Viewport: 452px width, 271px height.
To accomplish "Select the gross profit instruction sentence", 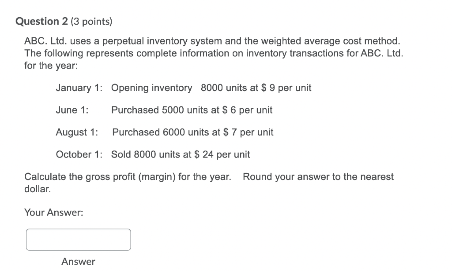I will coord(127,176).
